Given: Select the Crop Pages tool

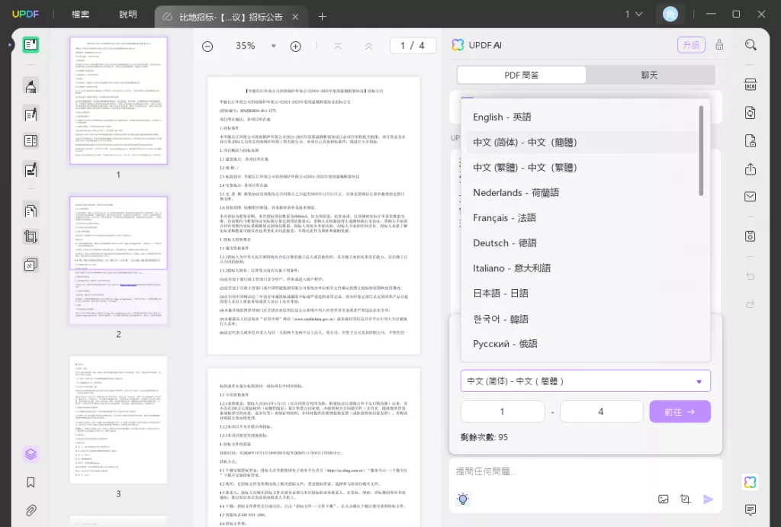Looking at the screenshot, I should [31, 236].
